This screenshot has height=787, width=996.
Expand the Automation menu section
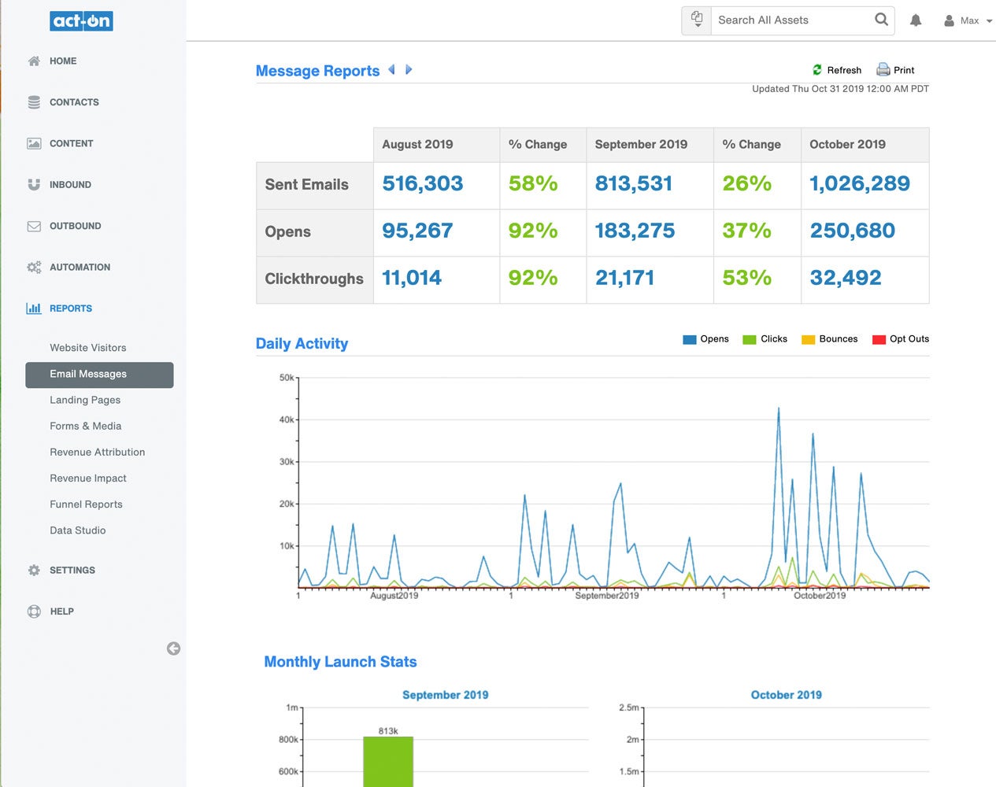80,268
